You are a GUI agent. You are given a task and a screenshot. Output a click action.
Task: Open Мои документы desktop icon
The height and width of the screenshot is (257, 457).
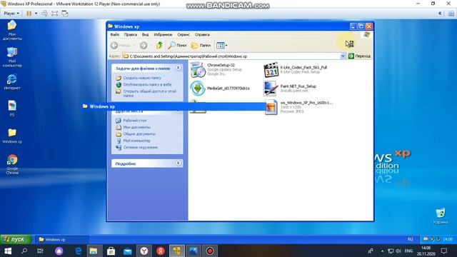tap(12, 30)
